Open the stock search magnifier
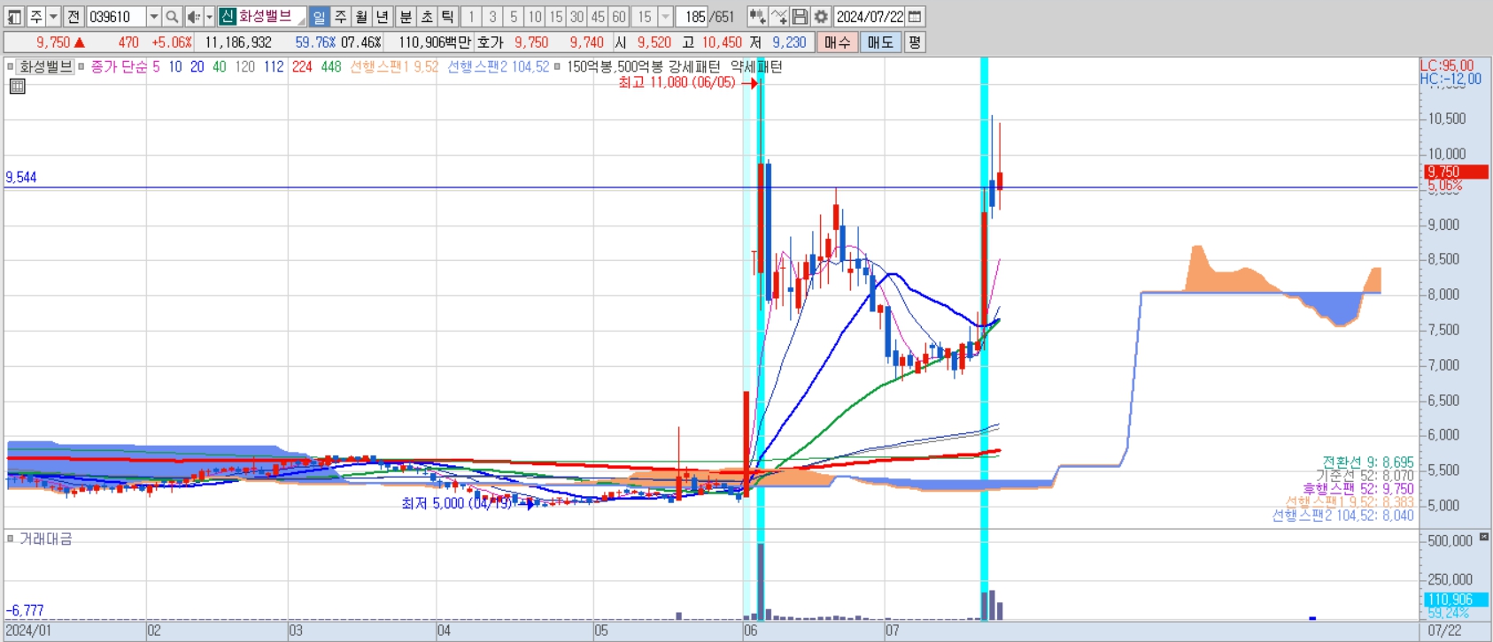 coord(173,17)
